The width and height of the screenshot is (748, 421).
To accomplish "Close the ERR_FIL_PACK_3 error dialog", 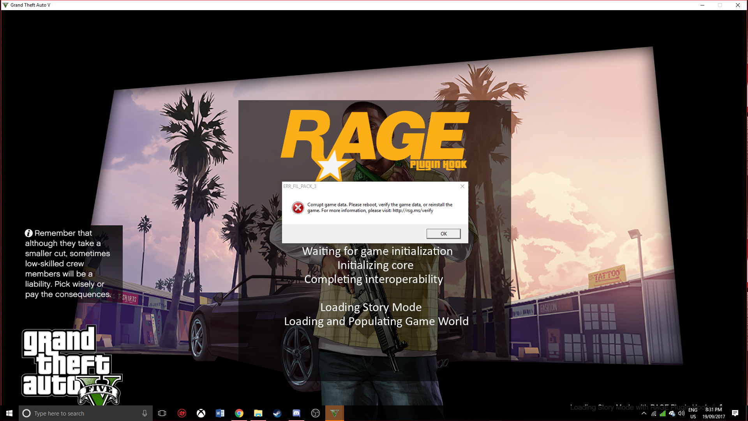I will (462, 186).
